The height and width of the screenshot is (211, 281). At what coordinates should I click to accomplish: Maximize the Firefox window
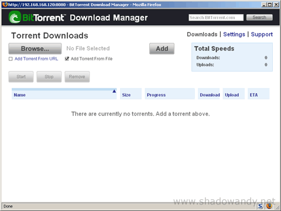pos(270,5)
